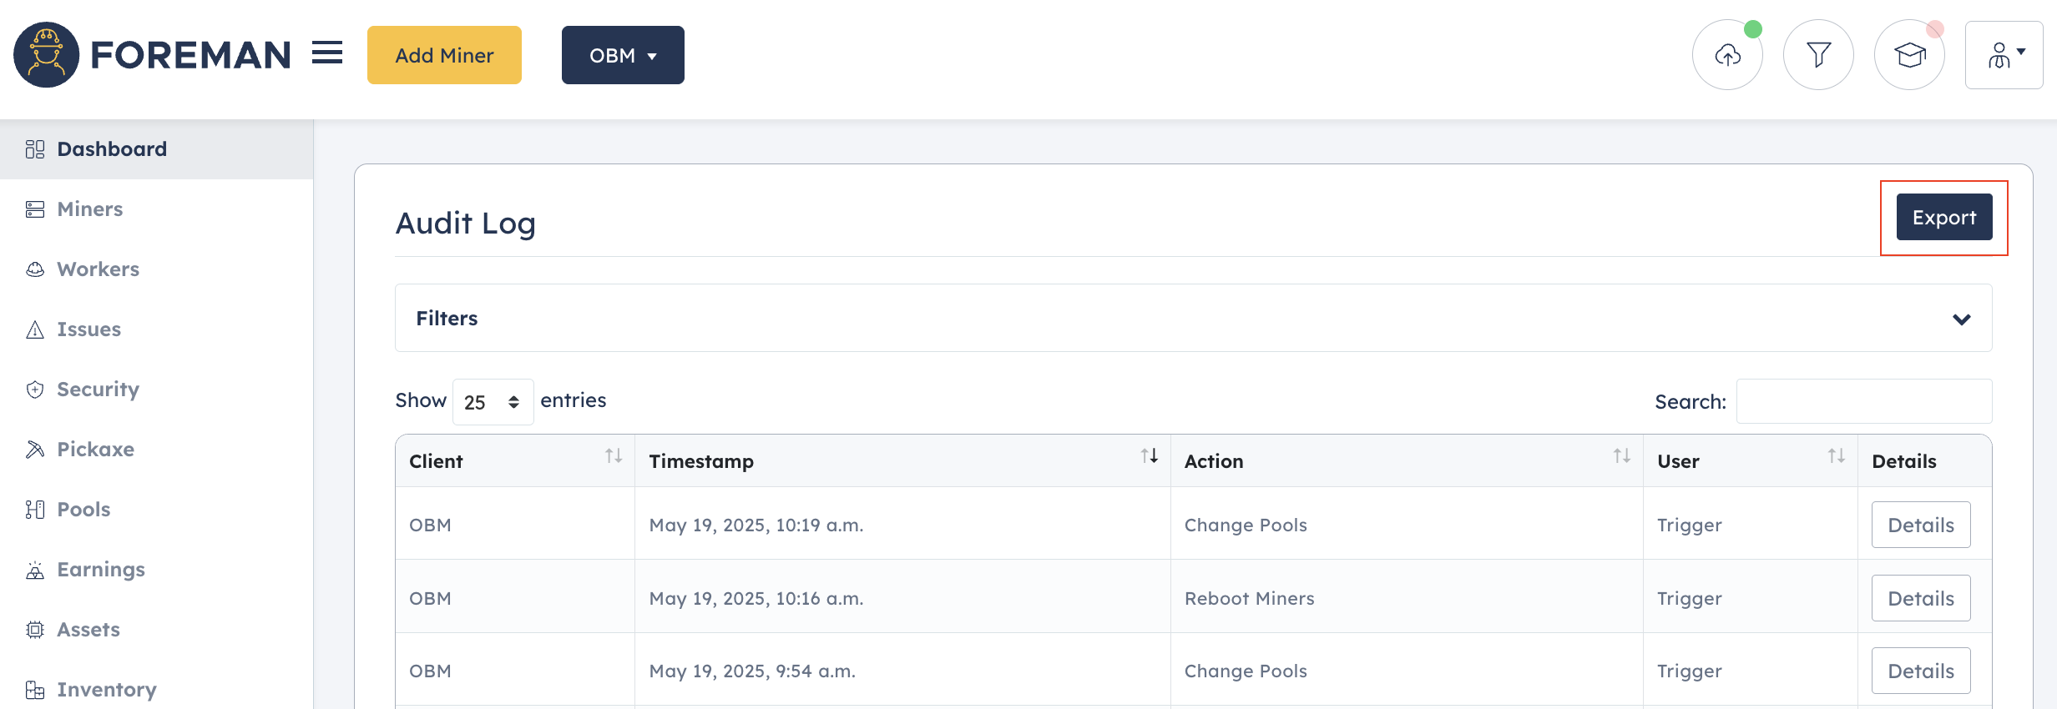Click the Inventory sidebar icon
Image resolution: width=2057 pixels, height=709 pixels.
click(35, 690)
